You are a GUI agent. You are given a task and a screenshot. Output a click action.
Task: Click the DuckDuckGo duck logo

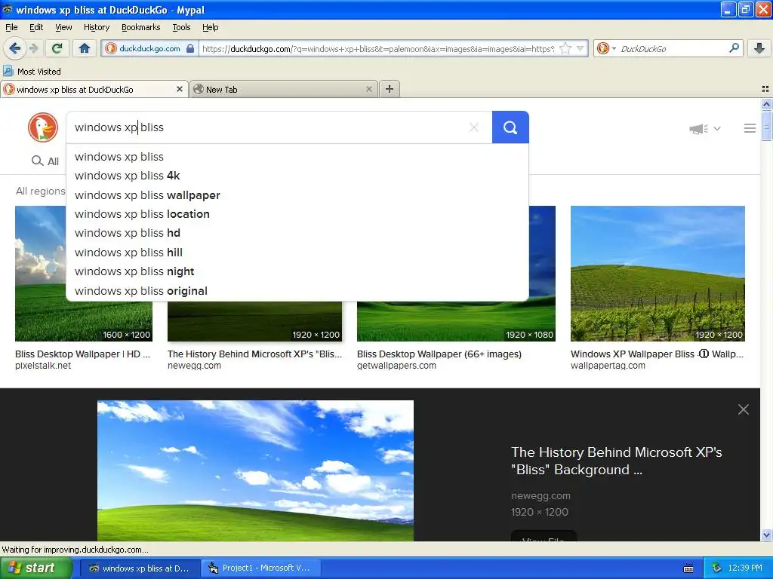click(43, 127)
